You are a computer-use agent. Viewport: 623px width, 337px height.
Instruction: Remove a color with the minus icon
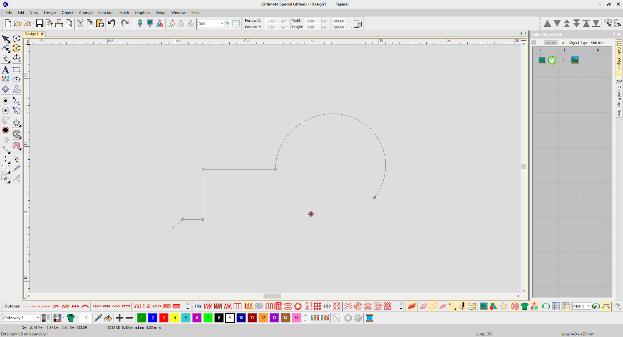click(x=129, y=318)
